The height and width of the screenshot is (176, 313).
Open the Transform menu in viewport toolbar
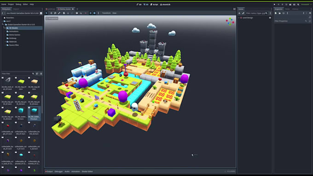pos(106,13)
